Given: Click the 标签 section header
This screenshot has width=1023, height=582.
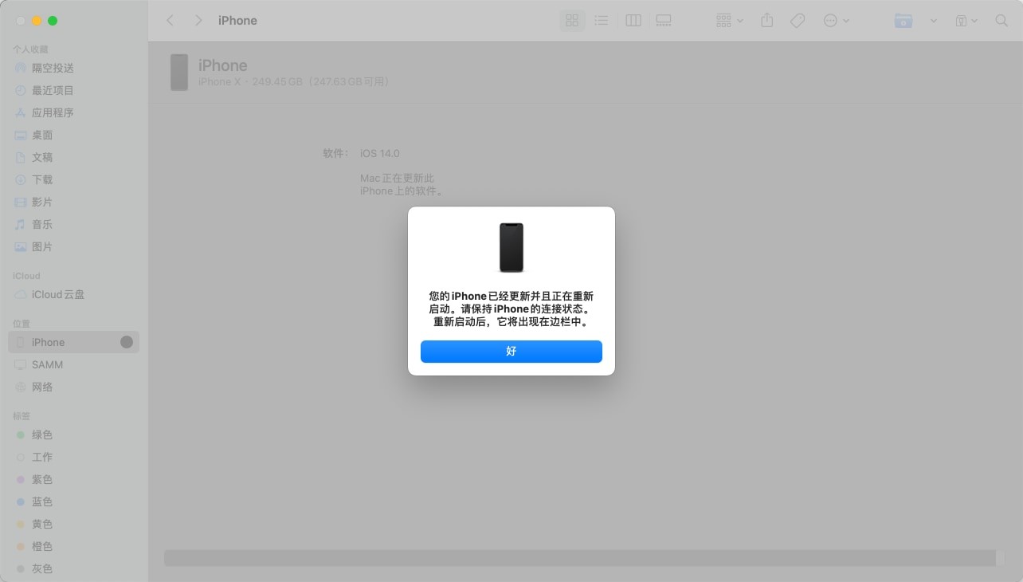Looking at the screenshot, I should pyautogui.click(x=22, y=416).
